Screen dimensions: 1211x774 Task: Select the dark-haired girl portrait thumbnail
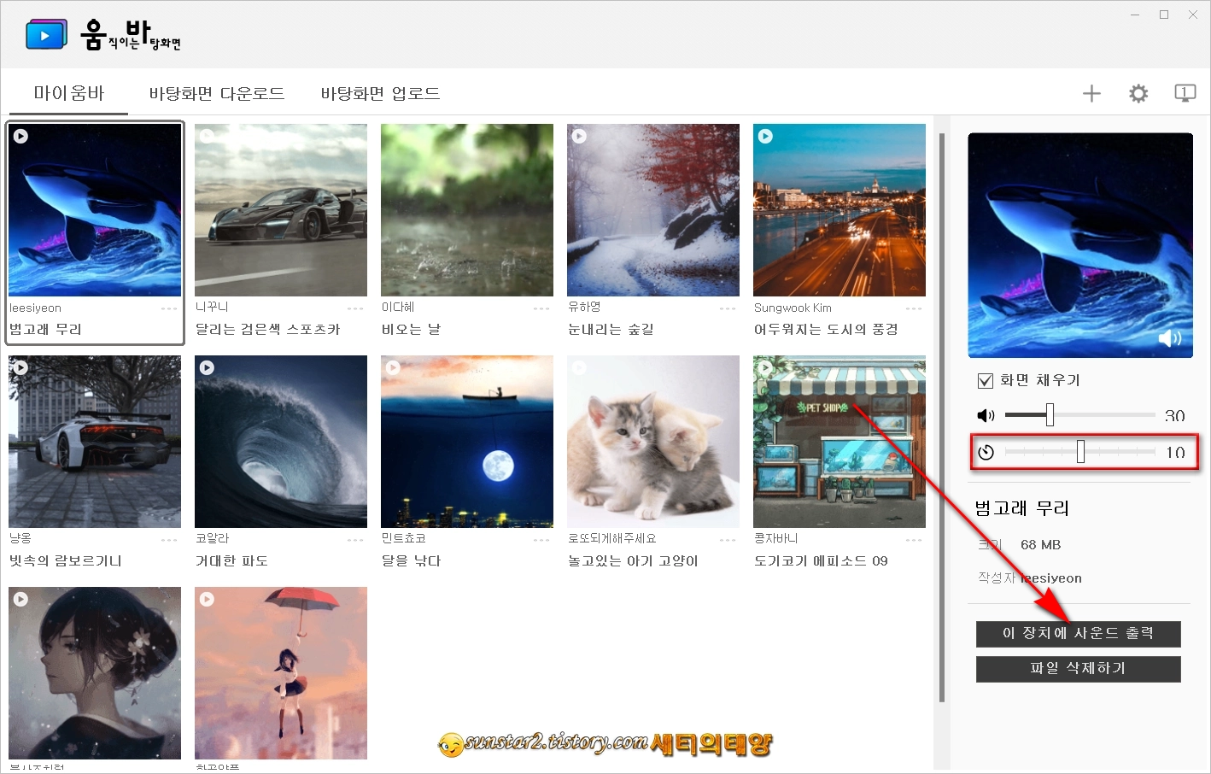click(95, 673)
